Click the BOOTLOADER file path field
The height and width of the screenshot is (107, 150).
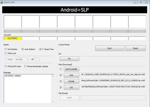coord(113,69)
